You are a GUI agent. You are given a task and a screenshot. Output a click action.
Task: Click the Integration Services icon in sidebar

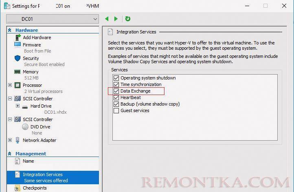point(18,174)
